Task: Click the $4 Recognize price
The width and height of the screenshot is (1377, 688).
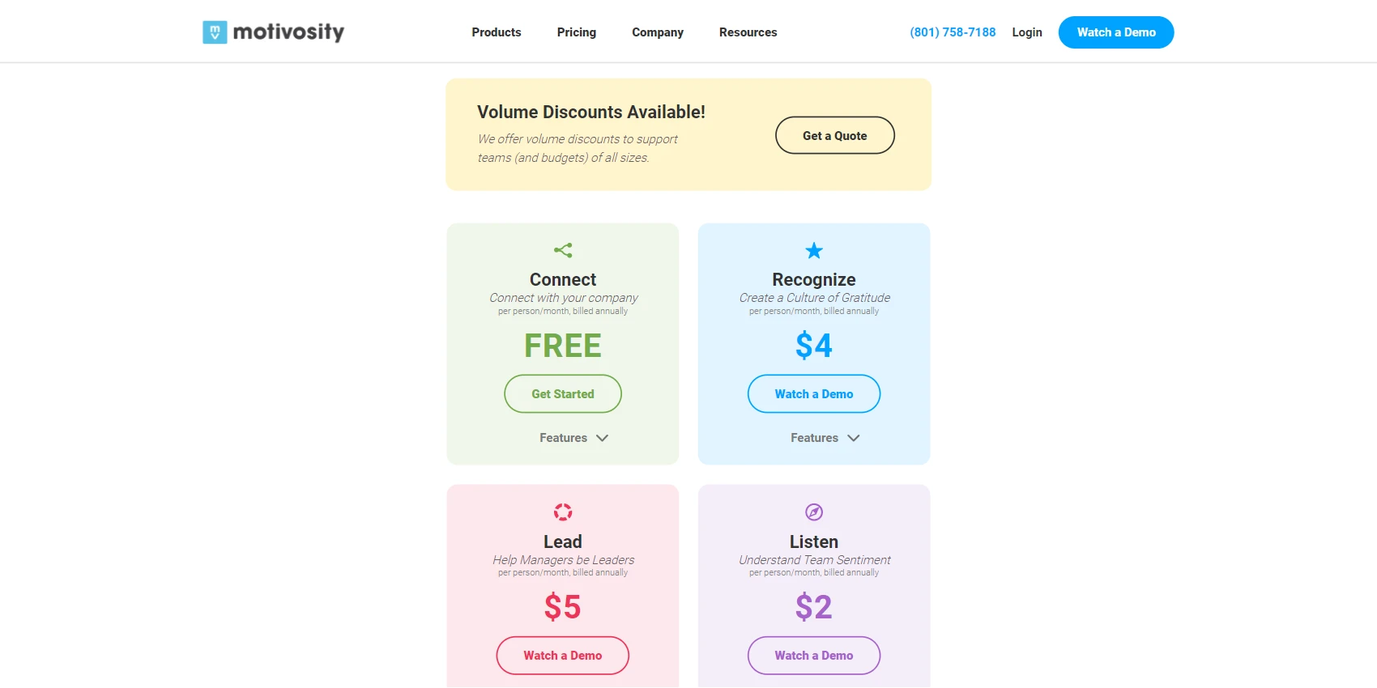Action: (x=814, y=346)
